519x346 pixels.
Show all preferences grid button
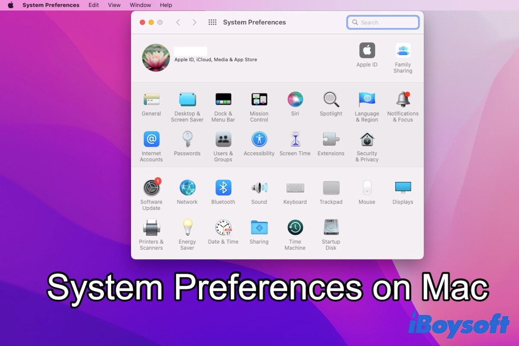(x=212, y=22)
